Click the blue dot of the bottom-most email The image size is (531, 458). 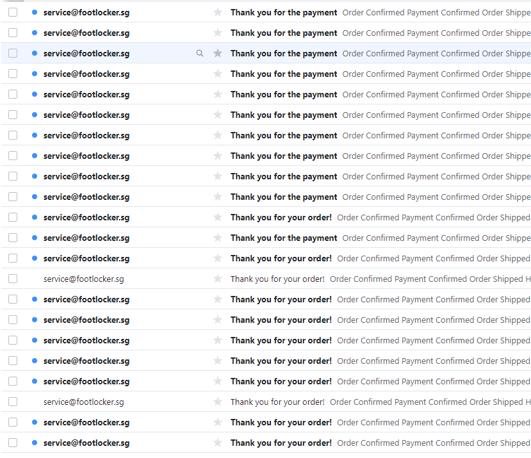pyautogui.click(x=34, y=443)
